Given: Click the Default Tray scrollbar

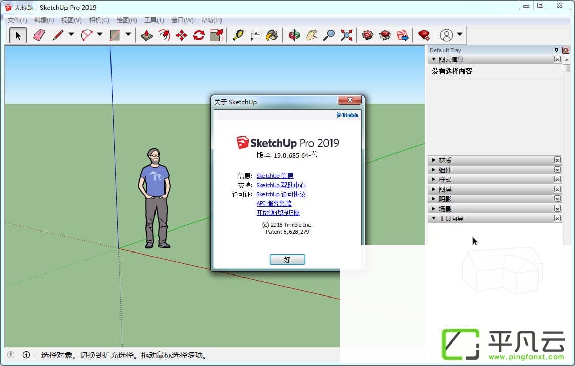Looking at the screenshot, I should tap(567, 68).
